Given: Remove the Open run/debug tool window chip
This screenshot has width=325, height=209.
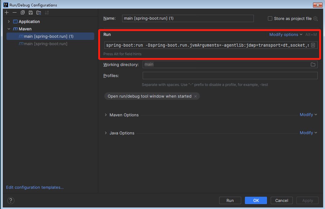Looking at the screenshot, I should click(195, 96).
